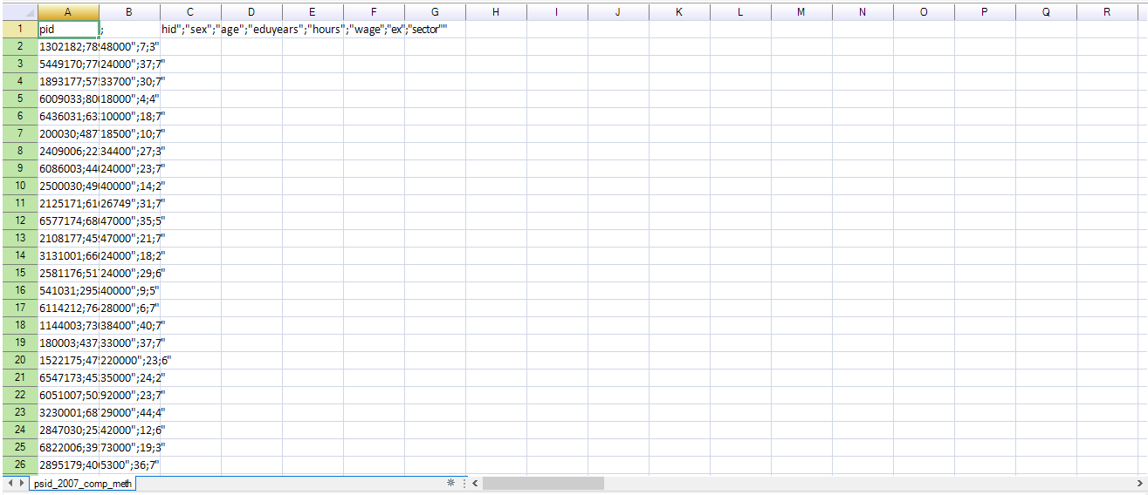Select column A header
The image size is (1148, 495).
pyautogui.click(x=68, y=12)
